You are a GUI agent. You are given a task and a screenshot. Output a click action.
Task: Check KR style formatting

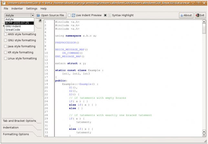(x=5, y=52)
